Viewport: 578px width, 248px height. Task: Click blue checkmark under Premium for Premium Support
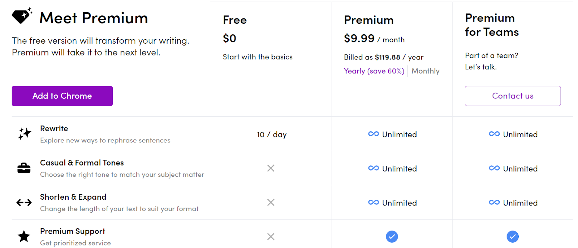coord(392,236)
